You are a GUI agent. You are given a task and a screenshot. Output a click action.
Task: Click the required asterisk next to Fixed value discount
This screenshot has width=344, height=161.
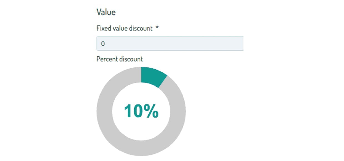[157, 28]
